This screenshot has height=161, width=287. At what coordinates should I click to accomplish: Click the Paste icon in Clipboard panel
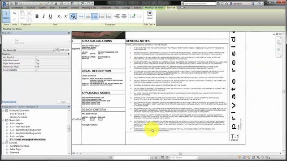tap(22, 15)
